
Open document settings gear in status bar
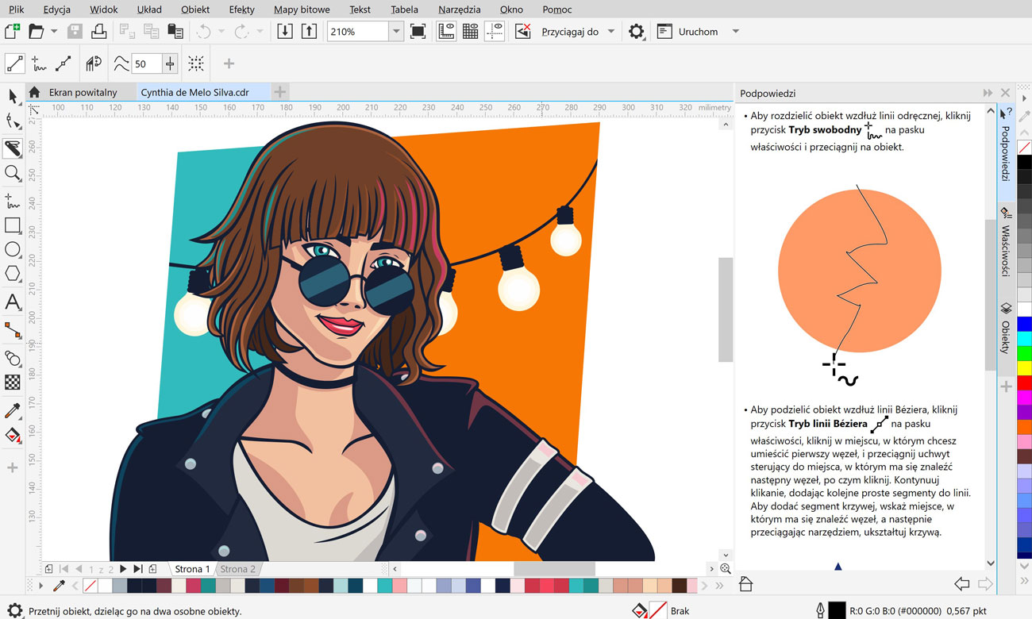(13, 611)
